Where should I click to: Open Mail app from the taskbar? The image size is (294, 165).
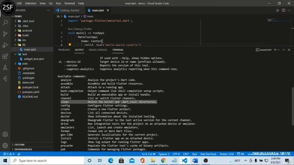pyautogui.click(x=132, y=160)
